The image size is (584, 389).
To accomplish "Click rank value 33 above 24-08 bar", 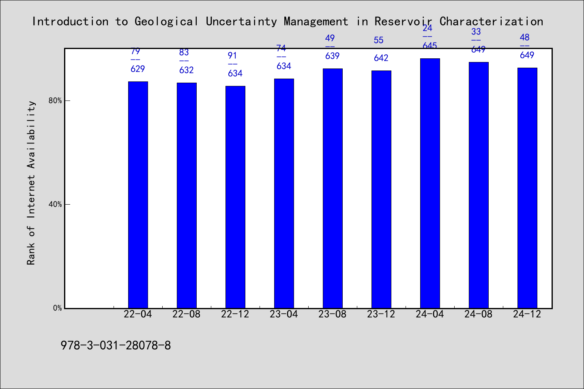I will click(476, 32).
